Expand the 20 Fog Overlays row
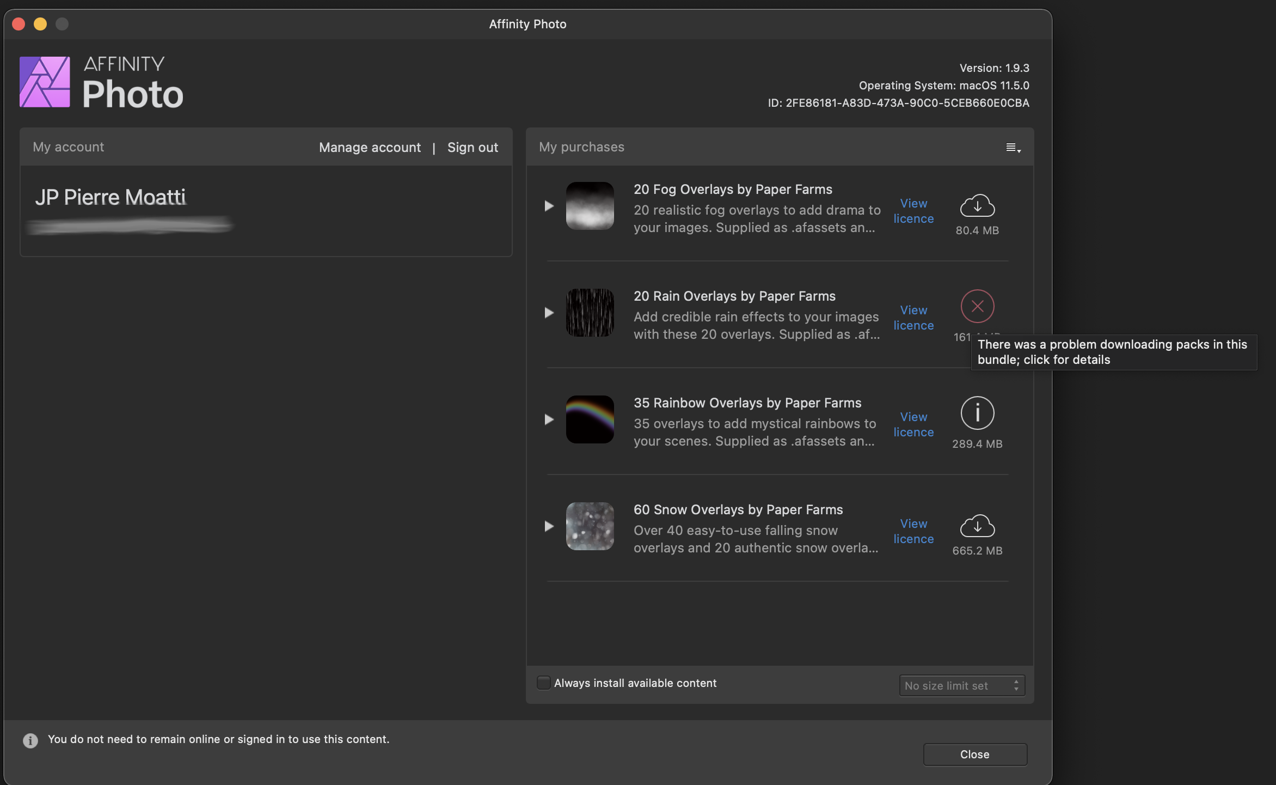1276x785 pixels. [x=549, y=206]
